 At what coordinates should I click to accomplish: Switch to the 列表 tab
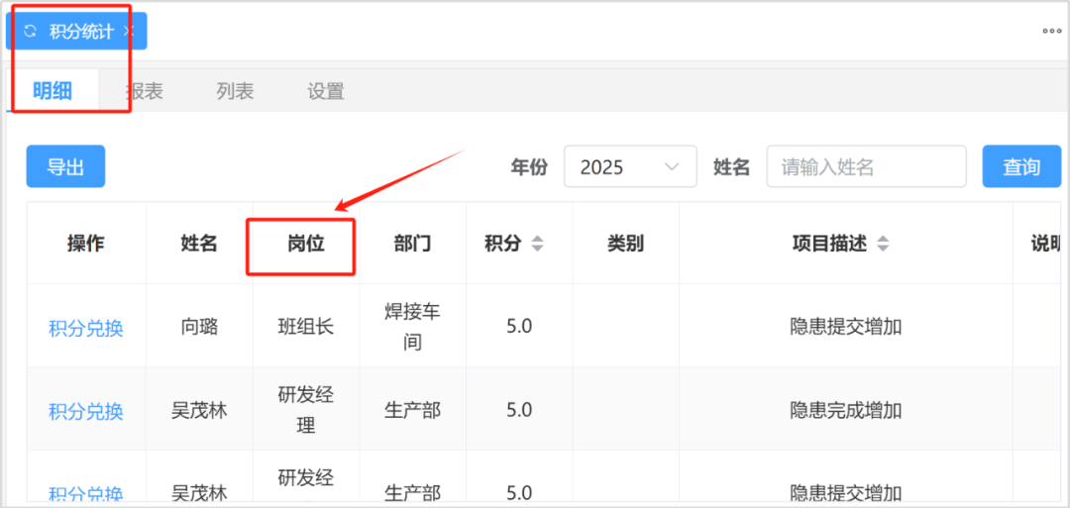tap(236, 91)
